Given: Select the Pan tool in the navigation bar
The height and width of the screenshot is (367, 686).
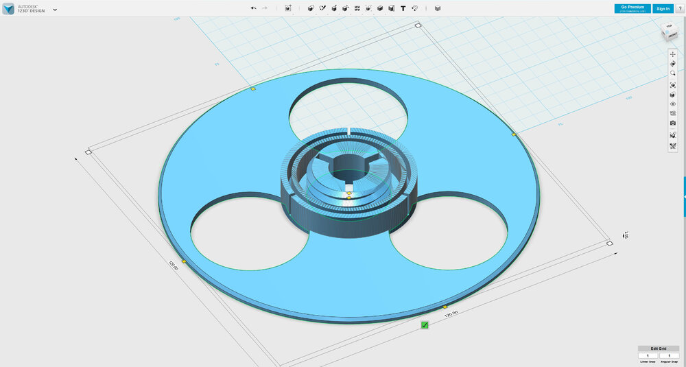Looking at the screenshot, I should (673, 54).
